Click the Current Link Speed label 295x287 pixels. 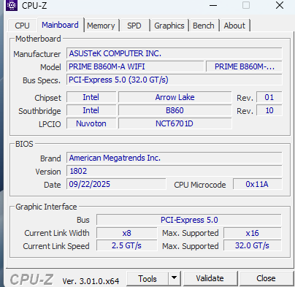point(56,246)
